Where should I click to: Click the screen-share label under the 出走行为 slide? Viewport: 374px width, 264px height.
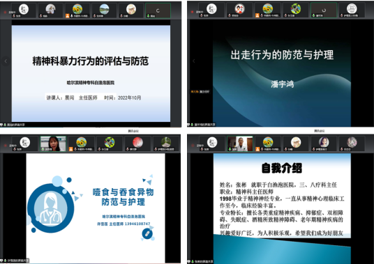(202, 125)
